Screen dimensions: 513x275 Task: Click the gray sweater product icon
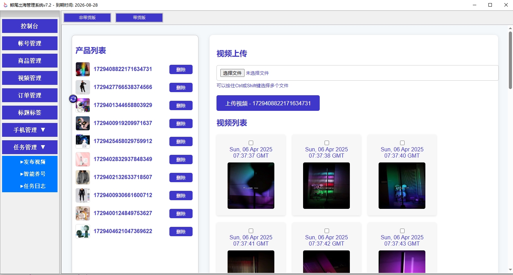pos(83,177)
